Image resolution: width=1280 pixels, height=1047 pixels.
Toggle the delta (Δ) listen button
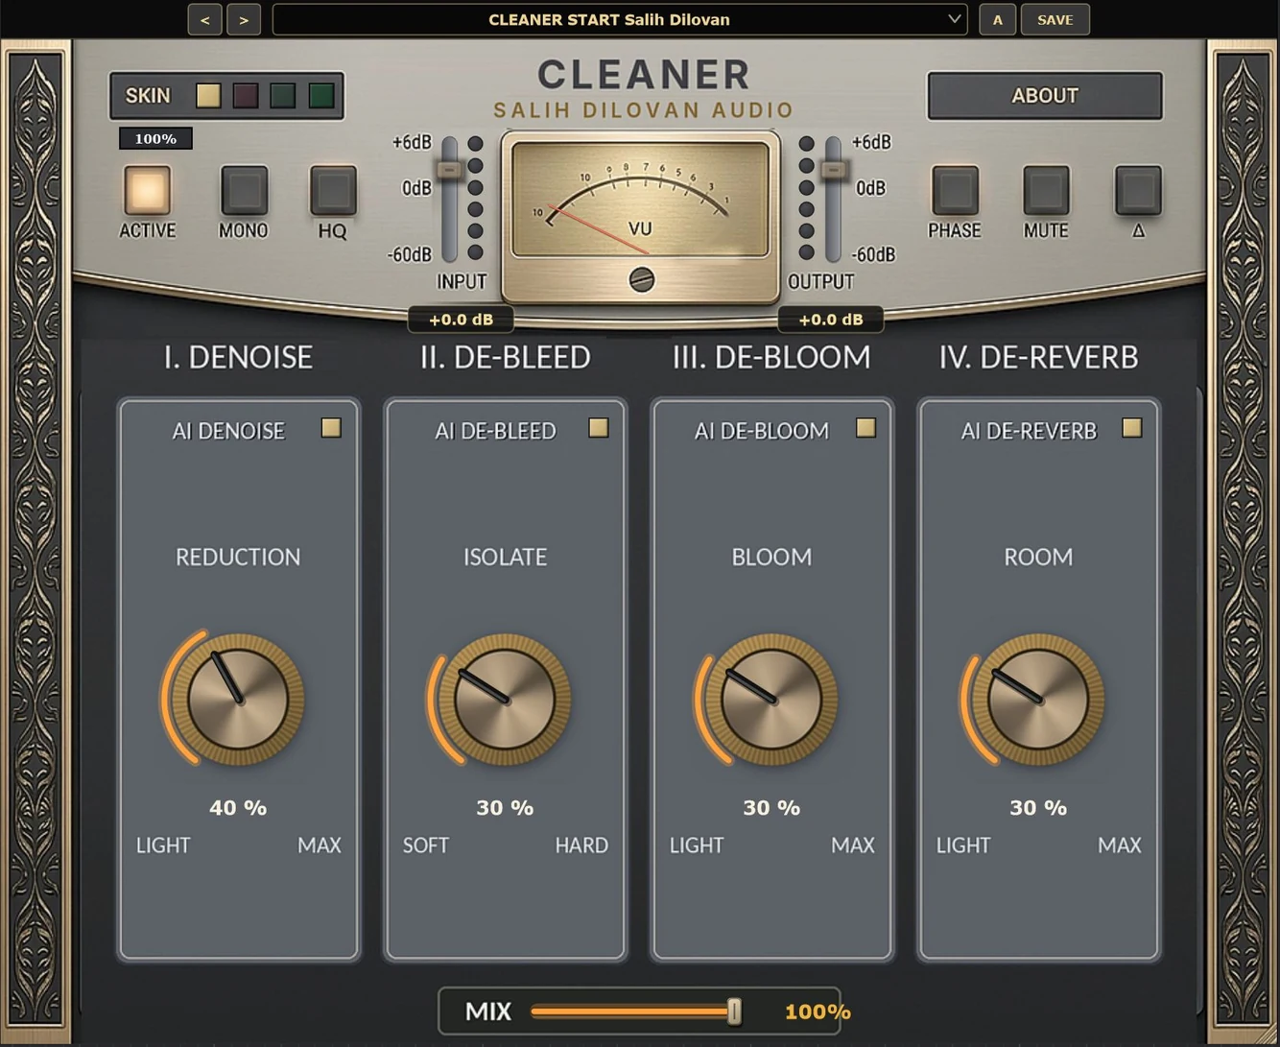point(1138,190)
